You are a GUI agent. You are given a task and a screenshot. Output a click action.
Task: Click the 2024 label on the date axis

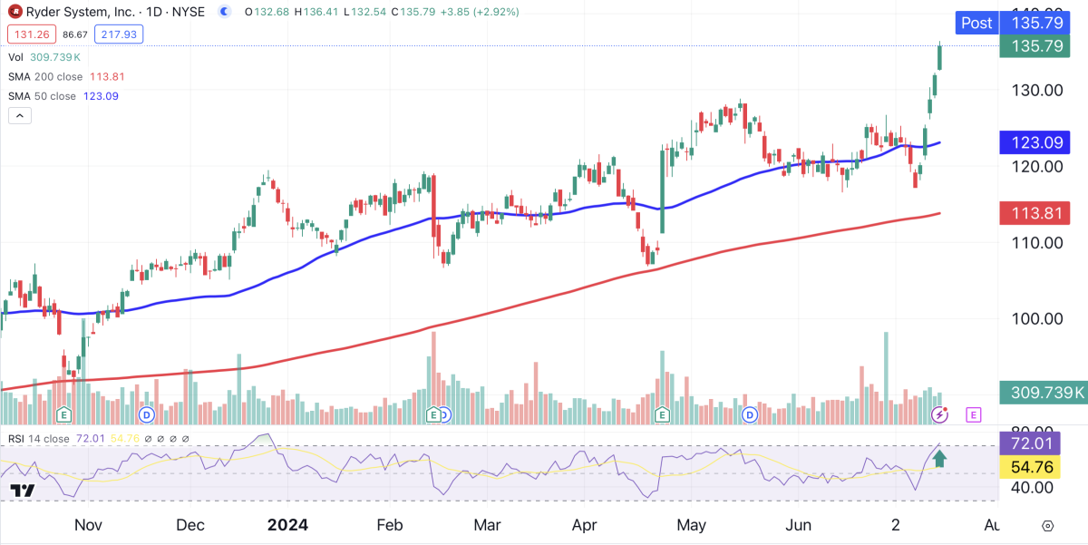(288, 525)
